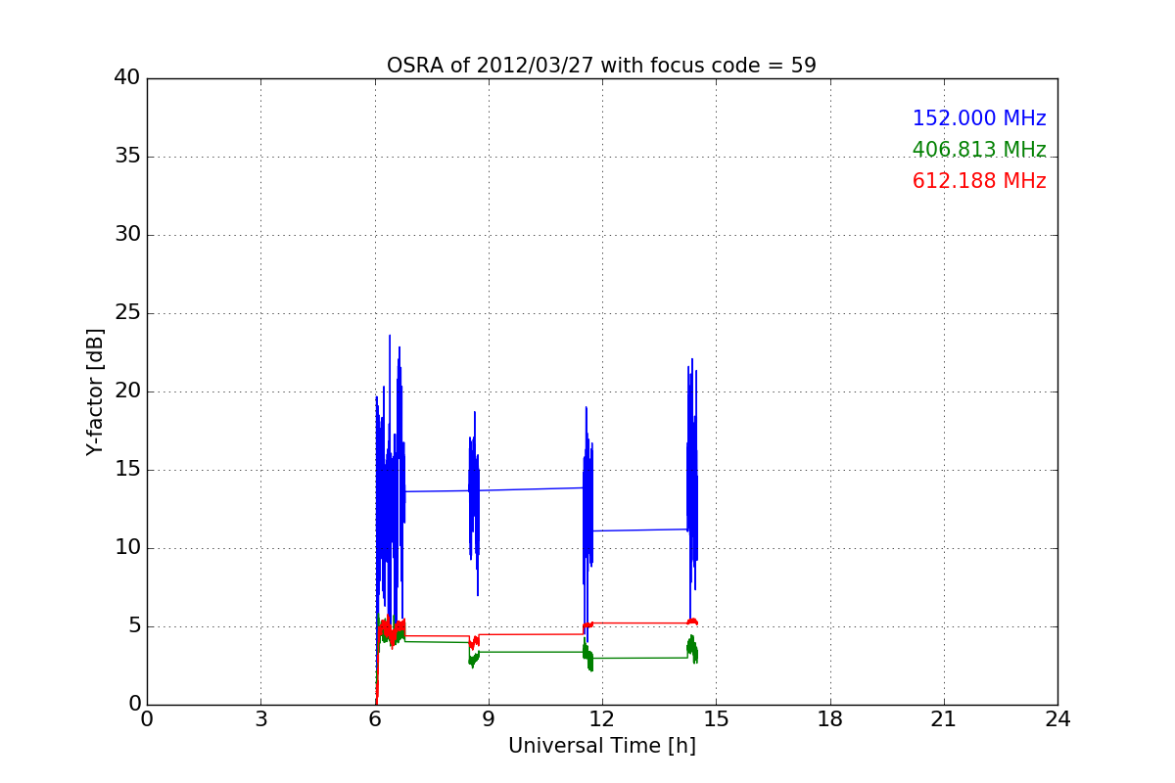Click the y-axis tick label '35'
Screen dimensions: 1175x783
tap(127, 157)
